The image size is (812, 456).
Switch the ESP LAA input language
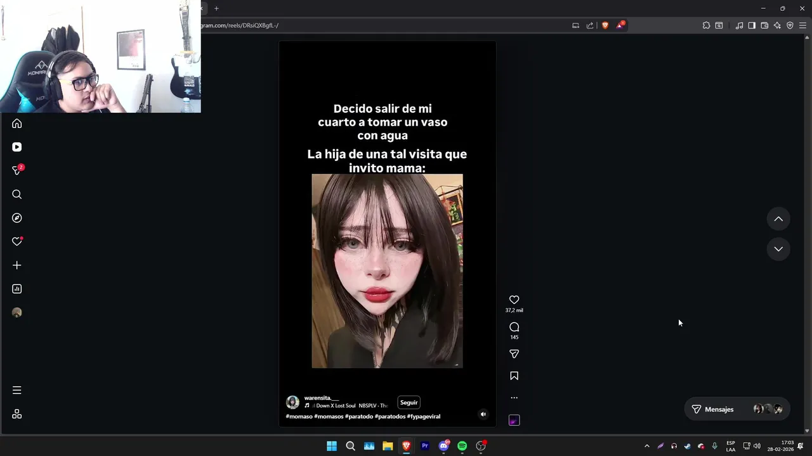coord(731,446)
